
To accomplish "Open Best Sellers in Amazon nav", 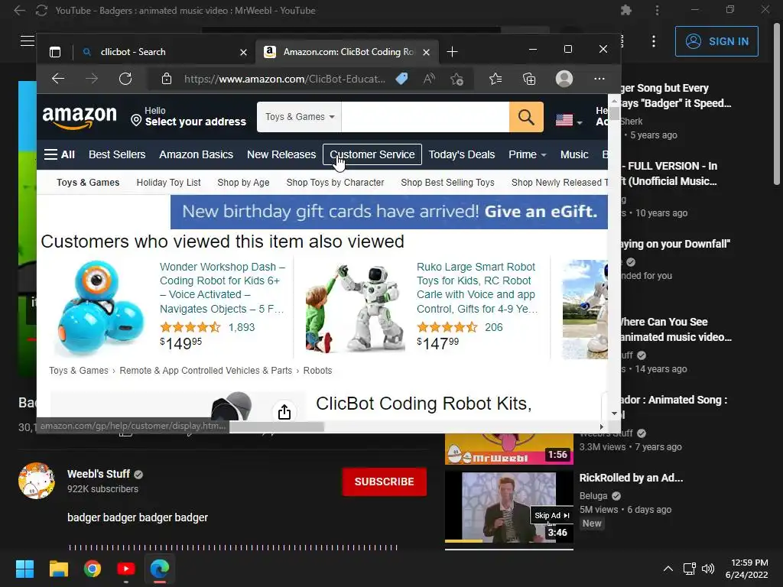I will point(117,154).
